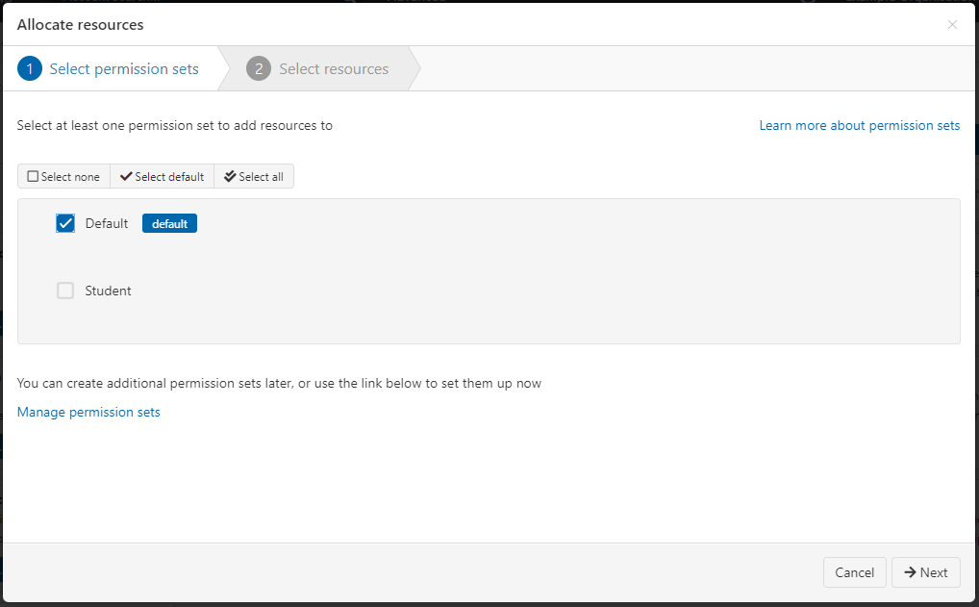Click the blue default badge
Screen dimensions: 979x607
point(169,224)
